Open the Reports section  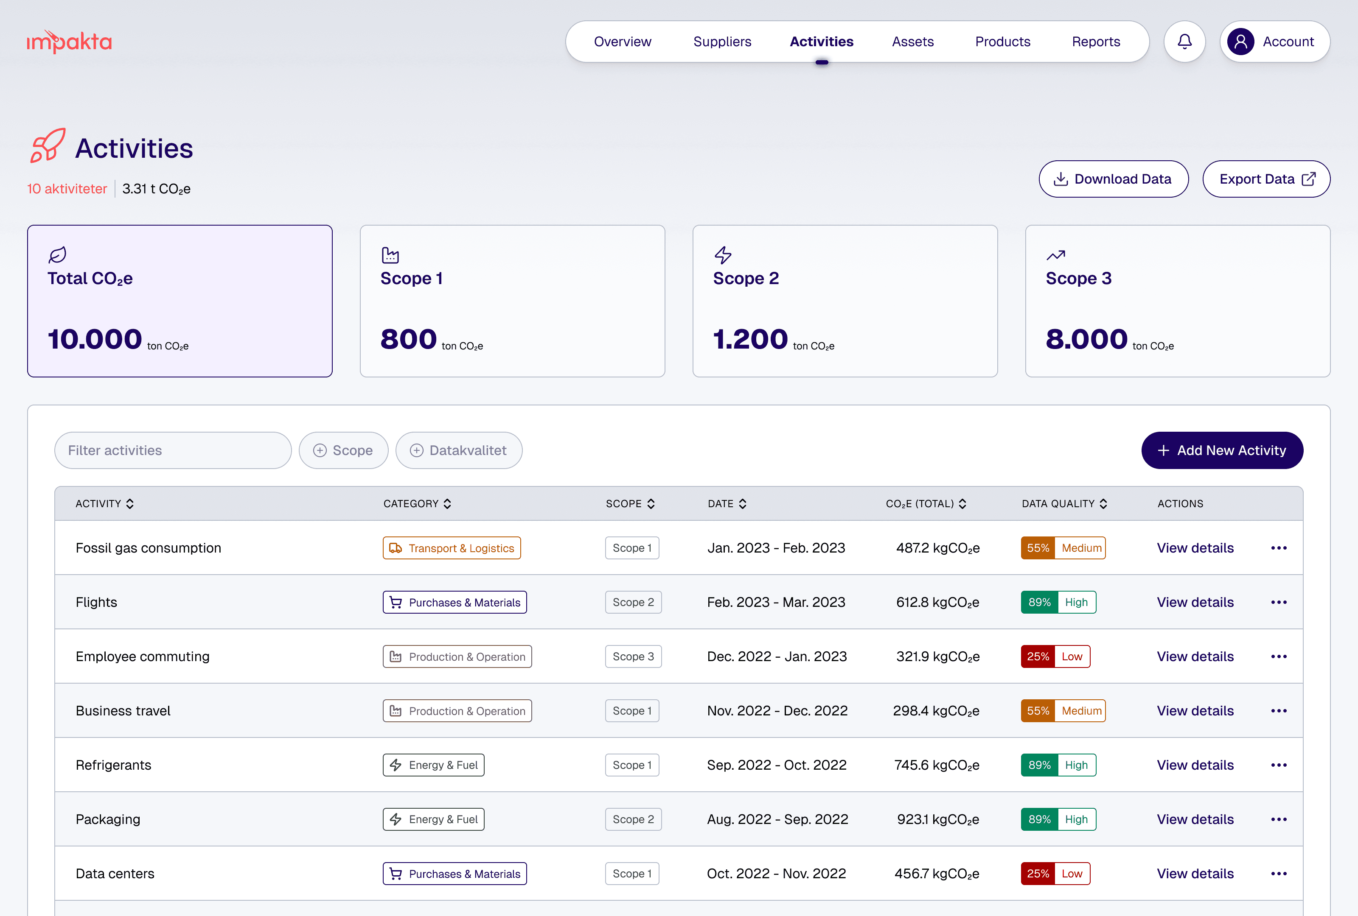coord(1096,42)
